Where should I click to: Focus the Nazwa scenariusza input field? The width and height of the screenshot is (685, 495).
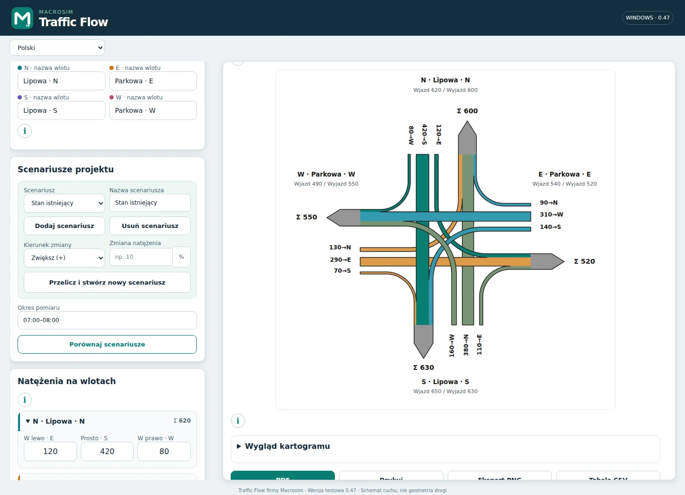click(150, 203)
